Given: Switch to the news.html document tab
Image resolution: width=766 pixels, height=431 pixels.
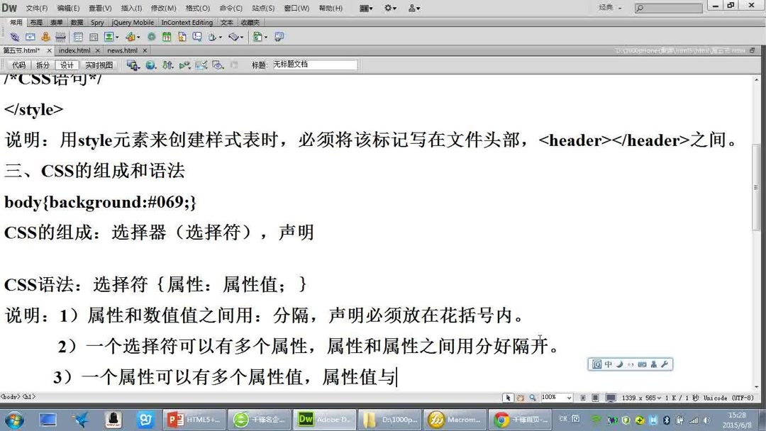Looking at the screenshot, I should click(x=122, y=50).
